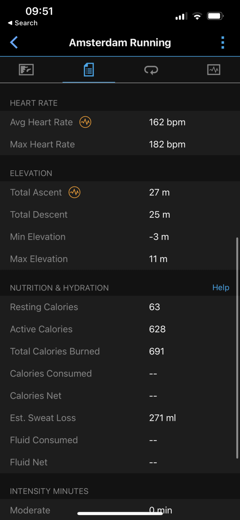Tap the back arrow in the header
This screenshot has width=240, height=520.
[14, 43]
